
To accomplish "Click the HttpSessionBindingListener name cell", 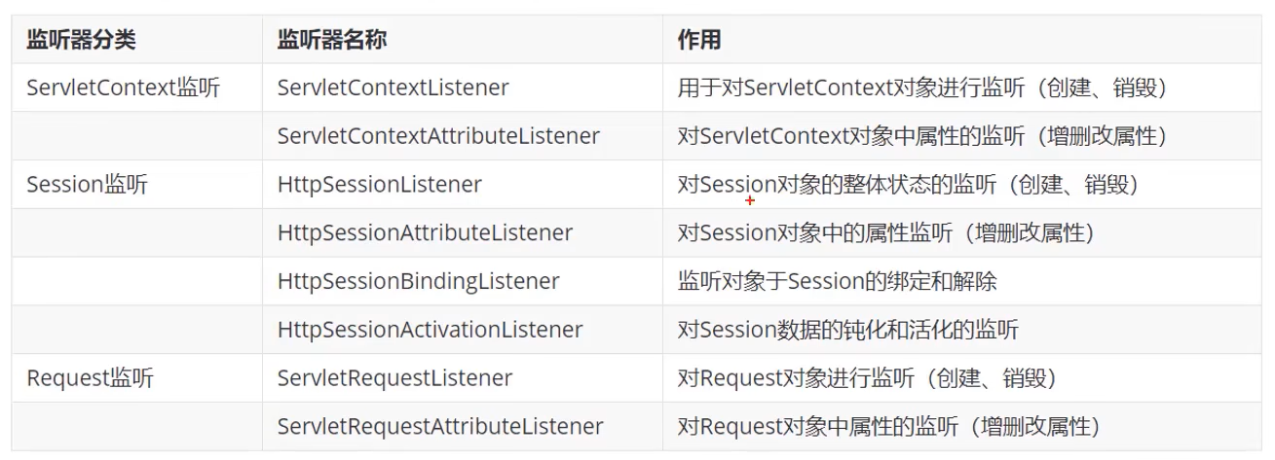I will click(x=418, y=282).
